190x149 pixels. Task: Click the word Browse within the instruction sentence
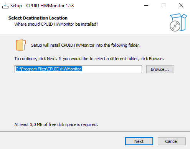156,59
